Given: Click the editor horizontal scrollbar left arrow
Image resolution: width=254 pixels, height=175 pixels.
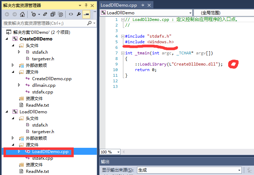Looking at the screenshot, I should pyautogui.click(x=124, y=152).
